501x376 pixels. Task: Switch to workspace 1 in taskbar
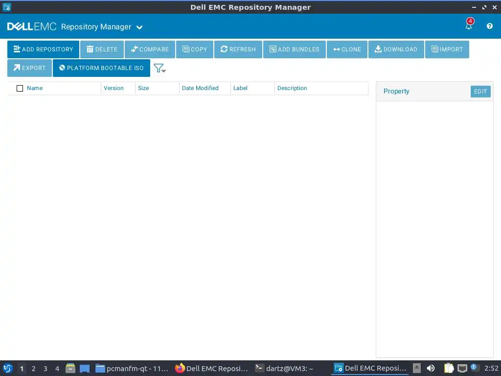[x=22, y=369]
